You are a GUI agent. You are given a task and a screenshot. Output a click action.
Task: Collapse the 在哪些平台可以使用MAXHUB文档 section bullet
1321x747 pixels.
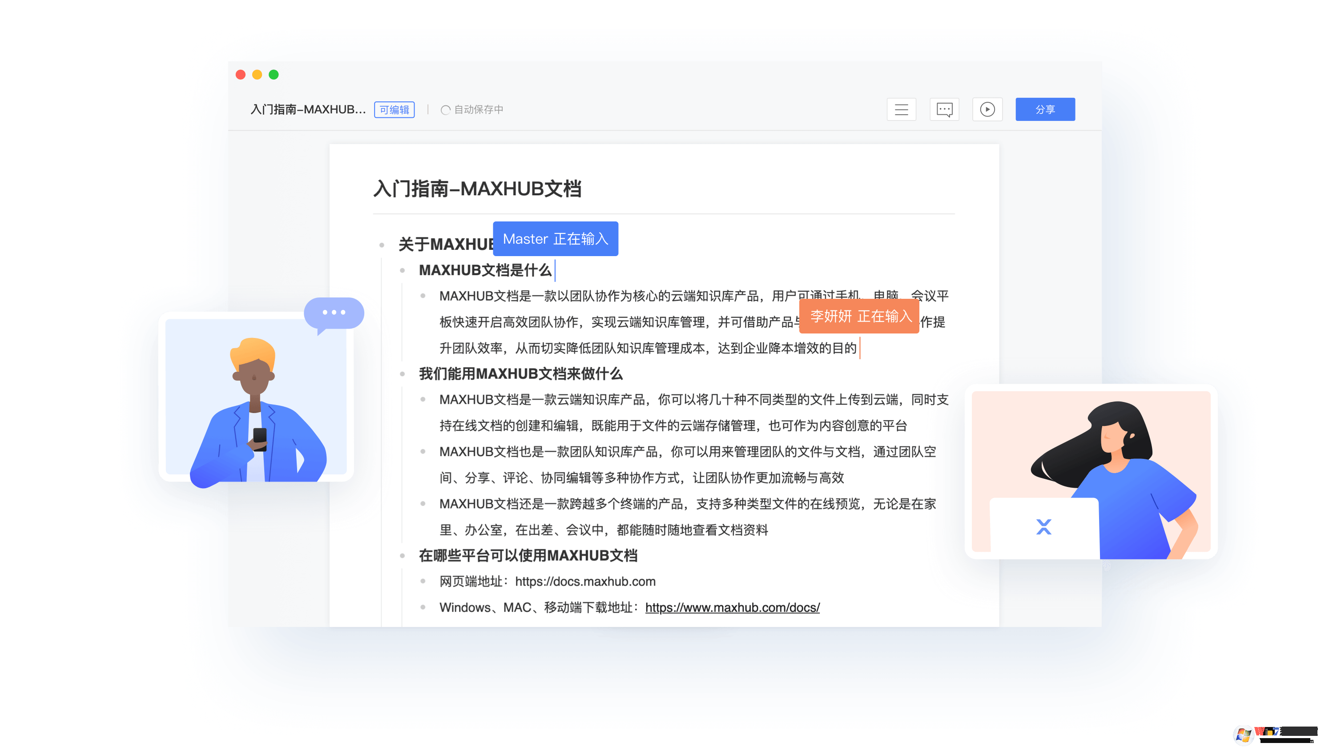(403, 556)
